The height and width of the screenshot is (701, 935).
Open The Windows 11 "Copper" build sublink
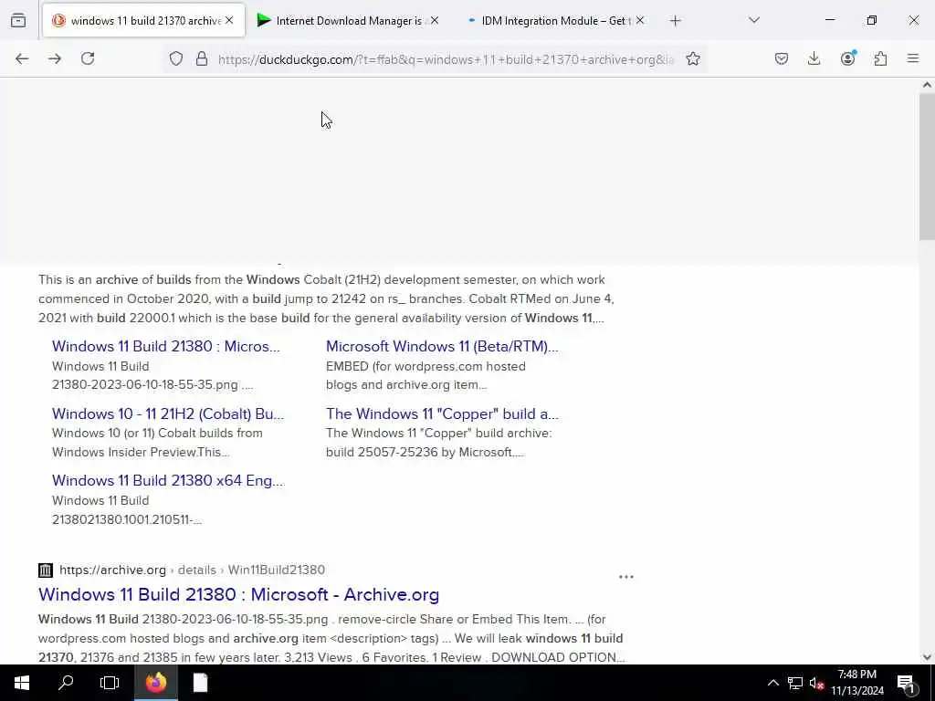click(x=442, y=413)
